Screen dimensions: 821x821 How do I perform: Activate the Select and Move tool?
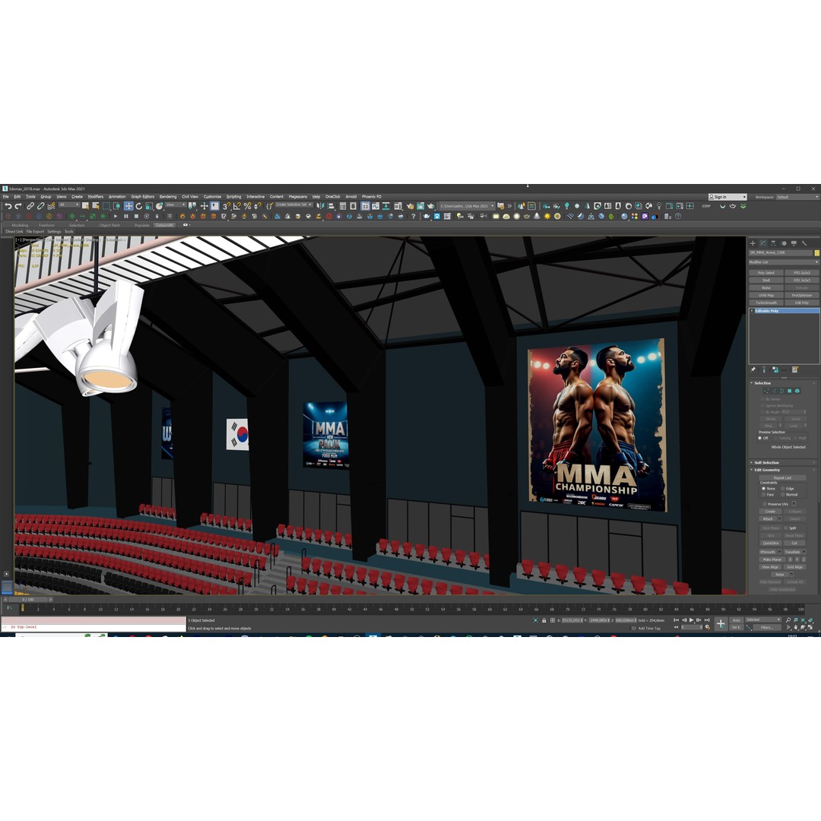128,206
